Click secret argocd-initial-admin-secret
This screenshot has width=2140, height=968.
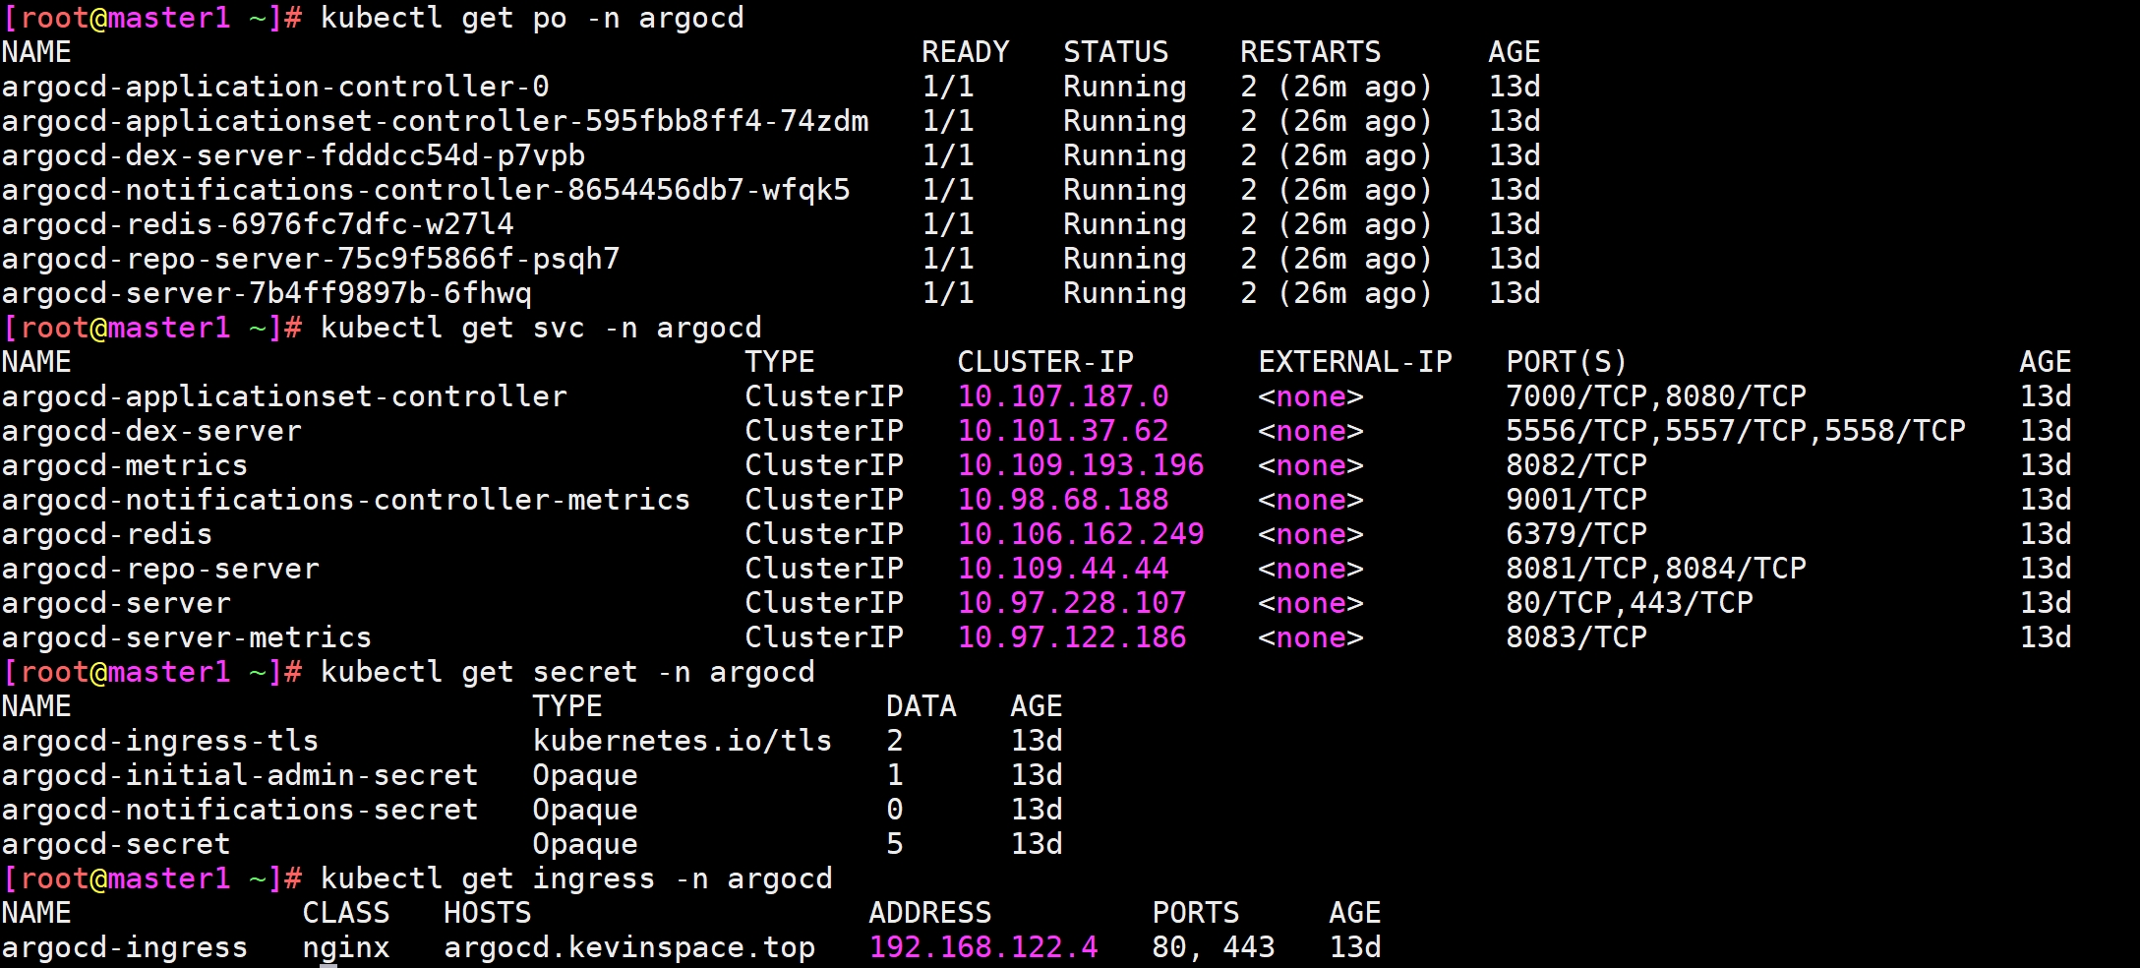(x=240, y=776)
